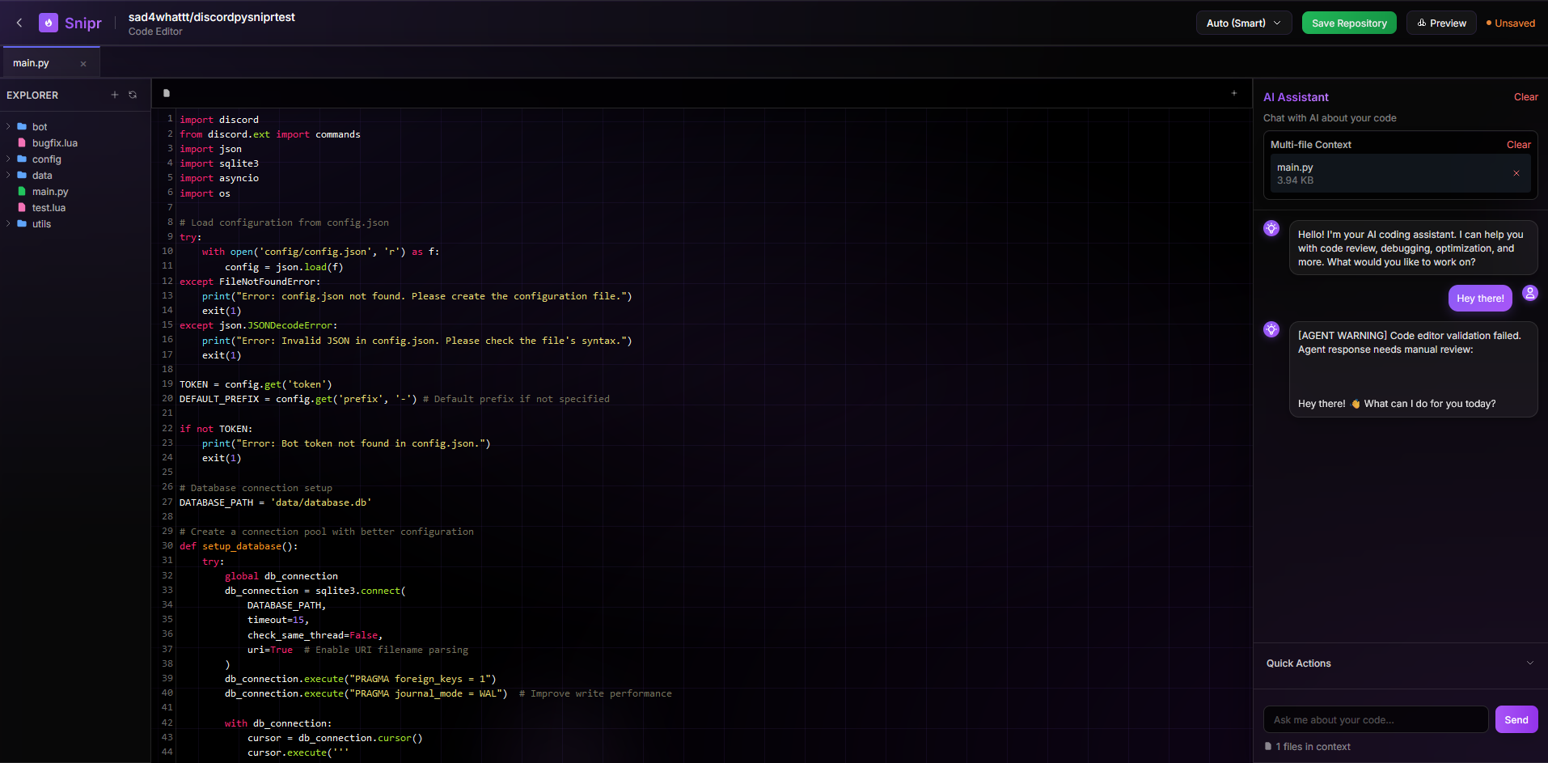Clear the AI Assistant chat
The image size is (1548, 763).
[x=1525, y=97]
